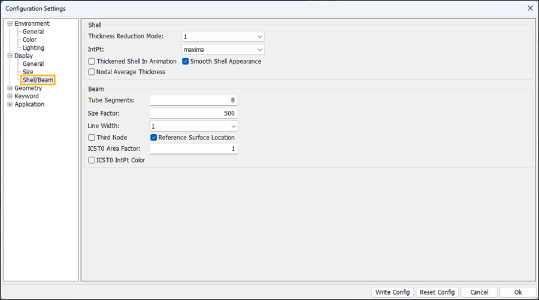Open the IntPt maxima dropdown
The height and width of the screenshot is (300, 539).
pos(223,50)
